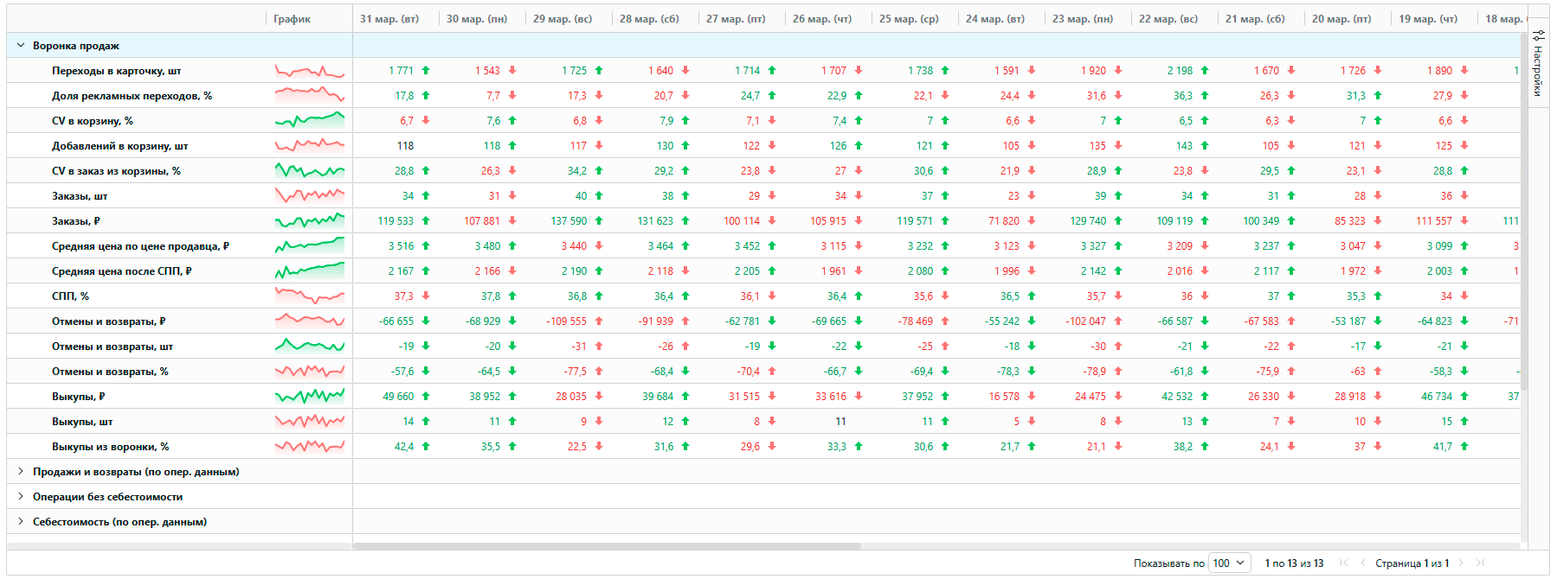Screen dimensions: 1557x579
Task: Go to the first page icon
Action: pyautogui.click(x=1343, y=563)
